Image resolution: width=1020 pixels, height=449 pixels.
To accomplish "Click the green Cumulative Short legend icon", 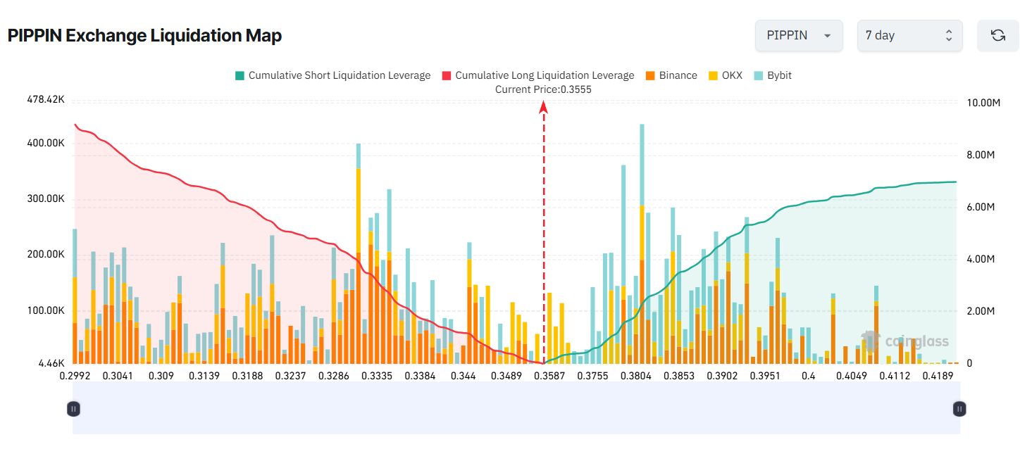I will pyautogui.click(x=240, y=75).
